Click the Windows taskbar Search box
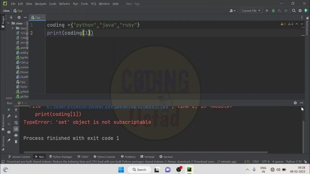310x174 pixels. point(139,170)
